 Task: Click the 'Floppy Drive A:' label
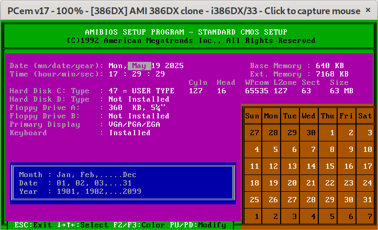[x=45, y=107]
